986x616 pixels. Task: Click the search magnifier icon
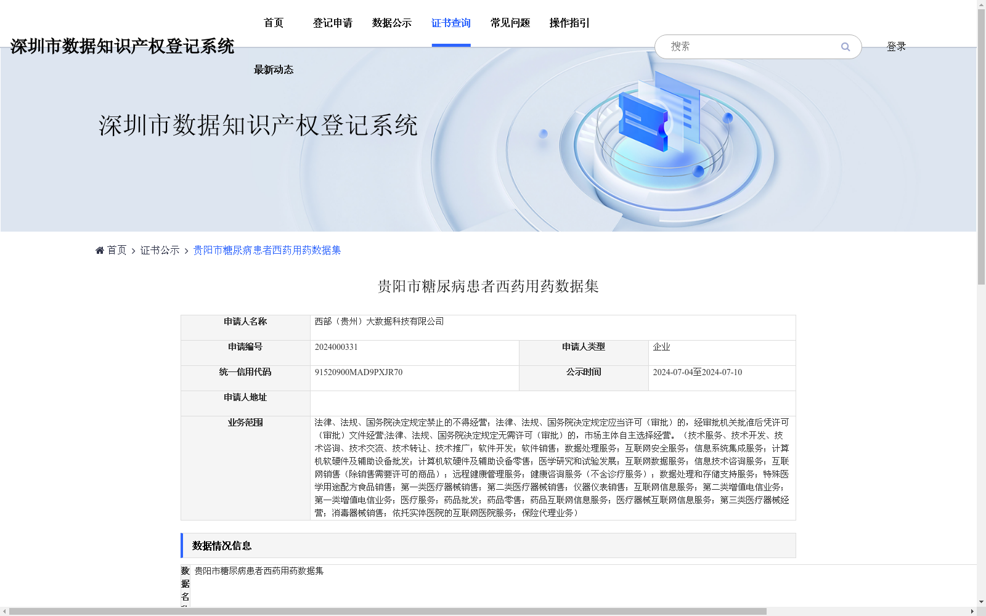(845, 47)
